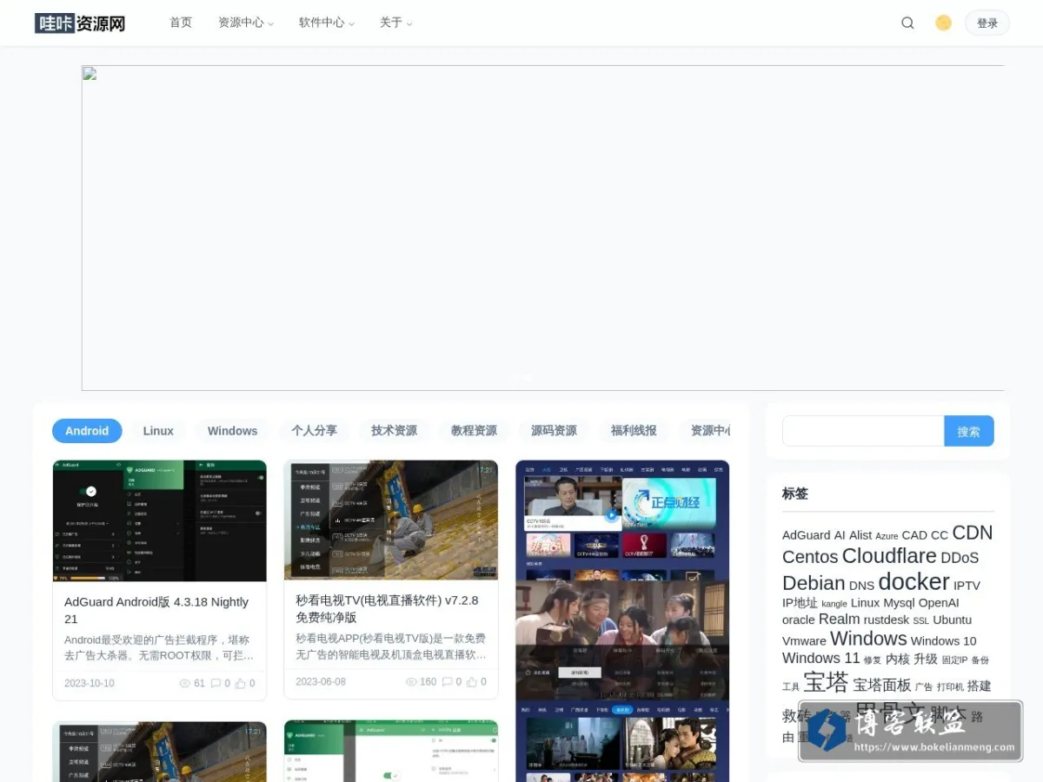The height and width of the screenshot is (782, 1043).
Task: Like the 秒看电视TV post
Action: [x=472, y=682]
